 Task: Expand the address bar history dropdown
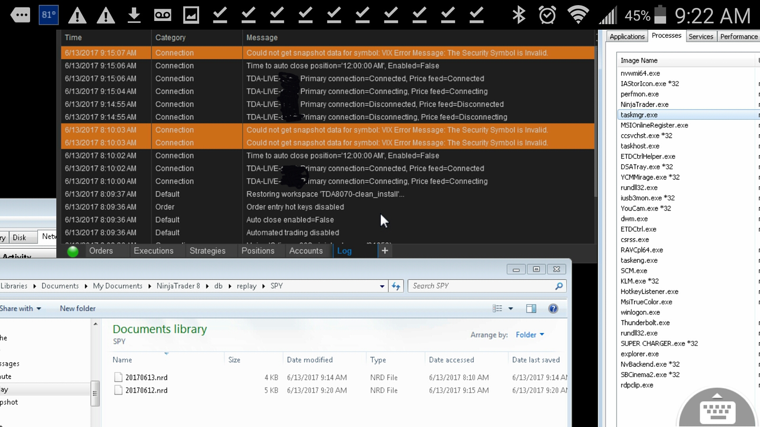382,286
